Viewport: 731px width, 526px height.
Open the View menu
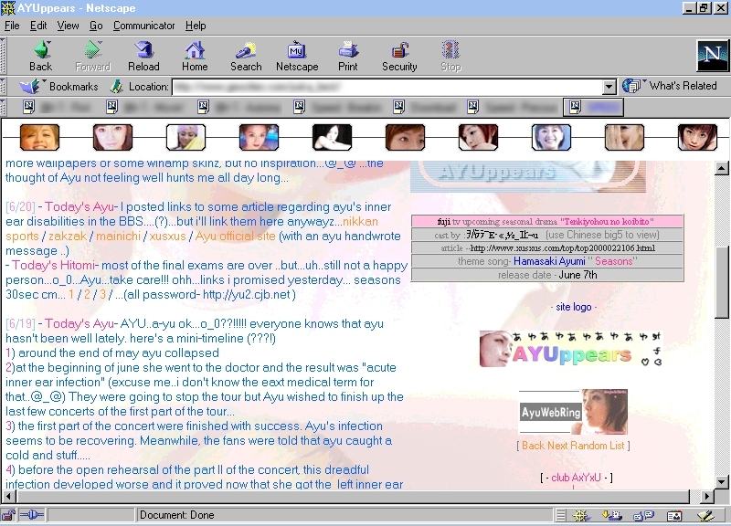coord(69,26)
